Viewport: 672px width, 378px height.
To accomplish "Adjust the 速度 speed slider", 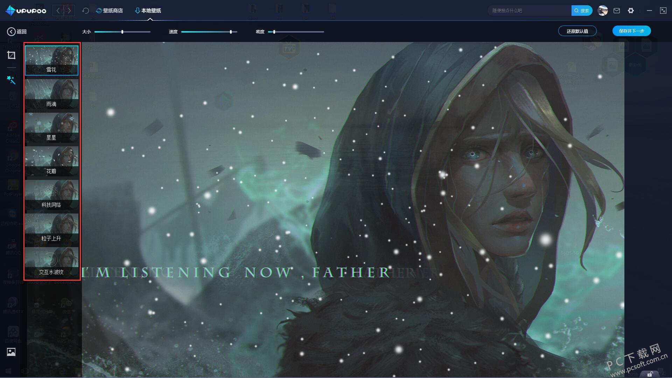I will pos(209,32).
